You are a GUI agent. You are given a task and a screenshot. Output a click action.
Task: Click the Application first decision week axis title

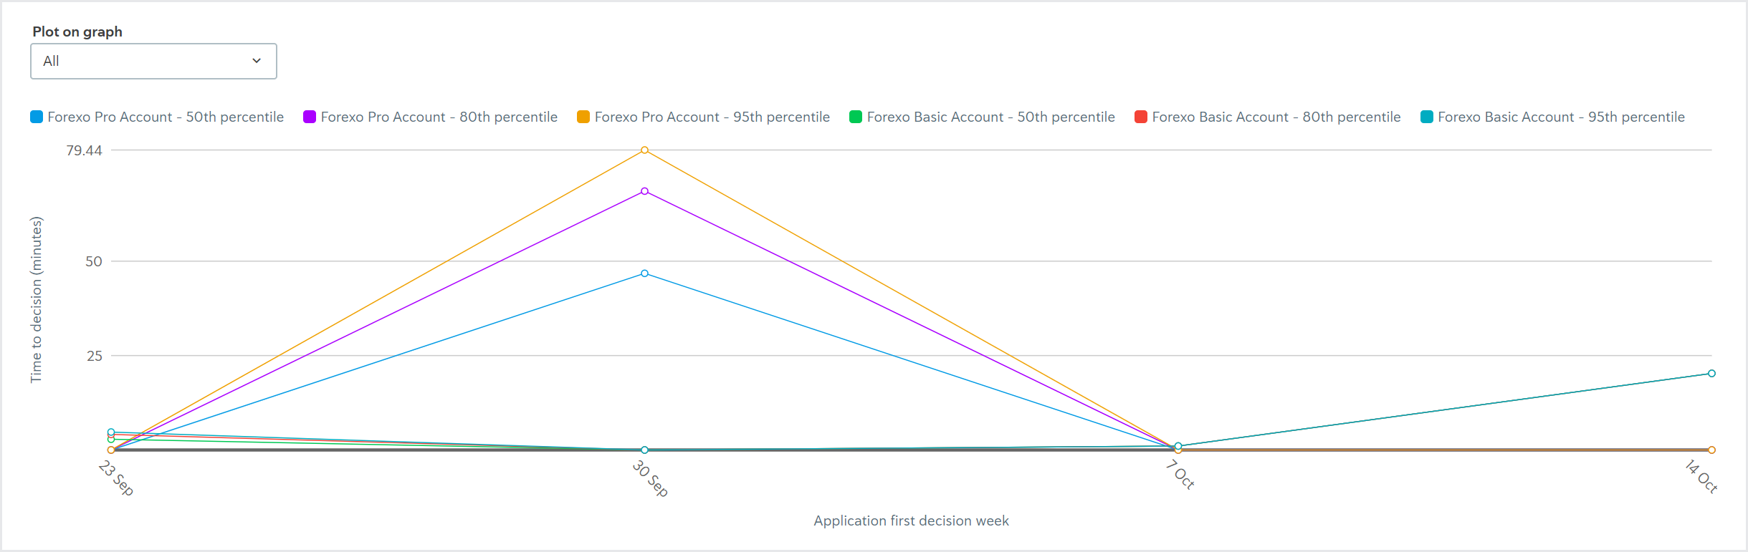pyautogui.click(x=910, y=521)
